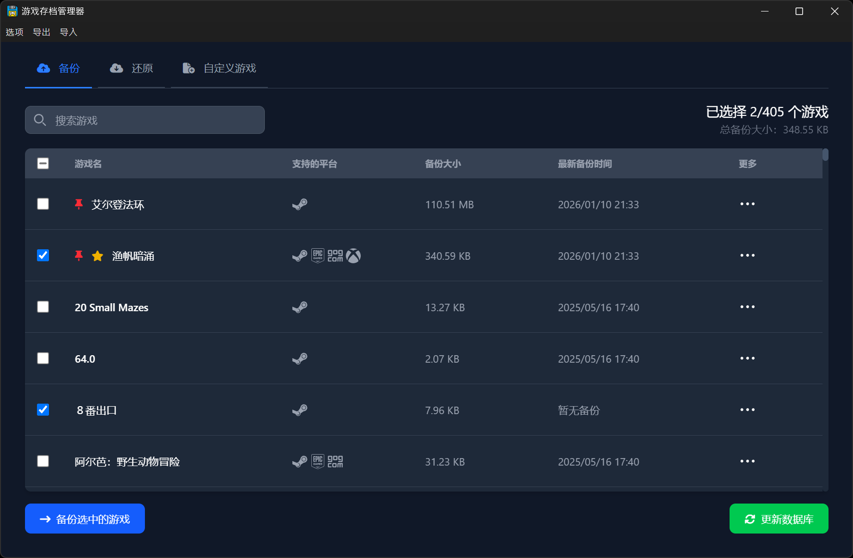This screenshot has height=558, width=853.
Task: Switch to the 备份 tab
Action: click(x=58, y=68)
